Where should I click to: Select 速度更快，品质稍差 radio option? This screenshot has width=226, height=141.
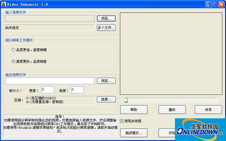(29, 61)
